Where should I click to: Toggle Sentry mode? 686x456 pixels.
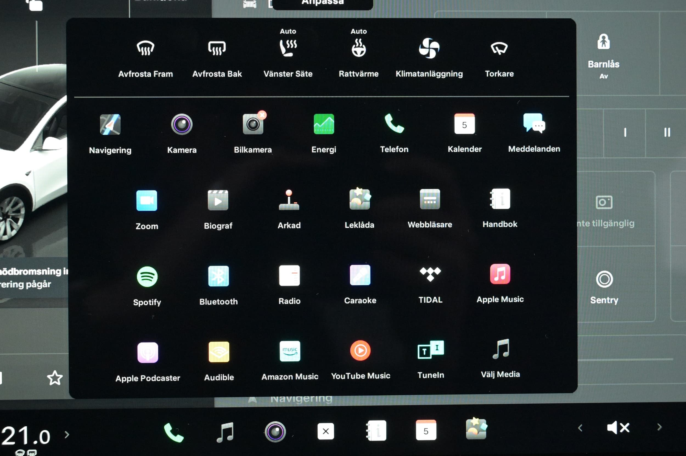[604, 287]
